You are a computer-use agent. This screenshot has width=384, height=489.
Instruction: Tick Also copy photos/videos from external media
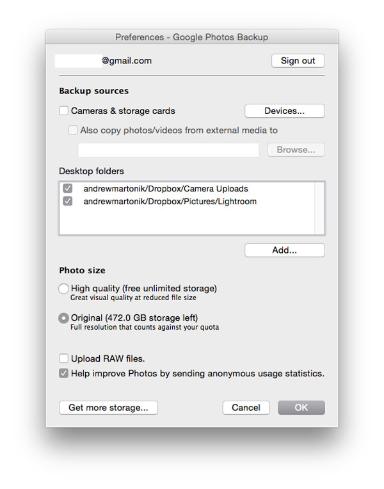(x=73, y=130)
